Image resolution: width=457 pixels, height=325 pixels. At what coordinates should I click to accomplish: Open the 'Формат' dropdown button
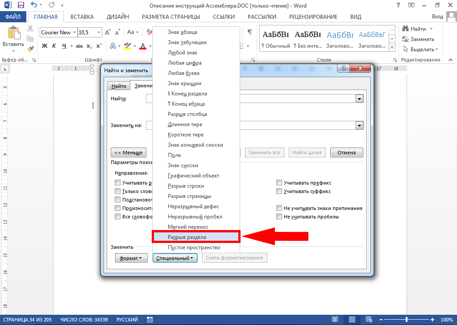131,258
